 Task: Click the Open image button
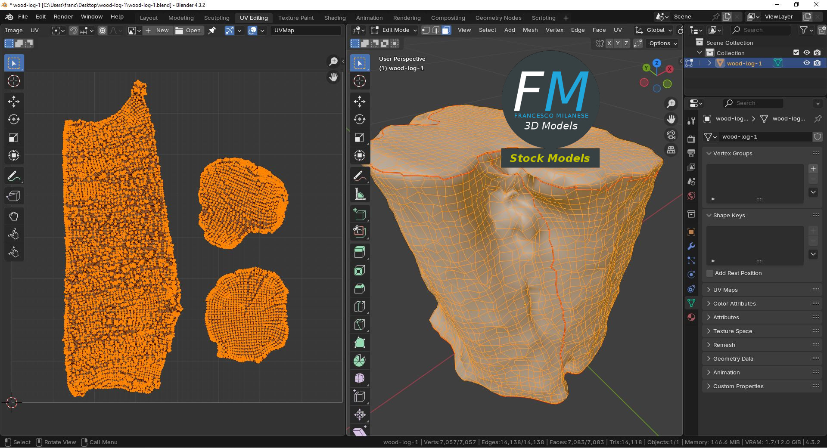point(188,31)
